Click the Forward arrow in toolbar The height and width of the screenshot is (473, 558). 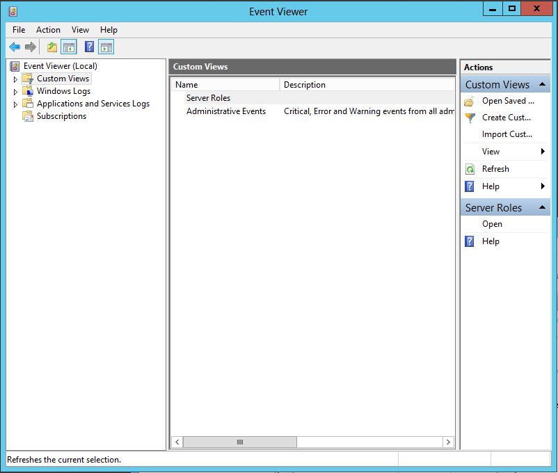click(x=31, y=47)
